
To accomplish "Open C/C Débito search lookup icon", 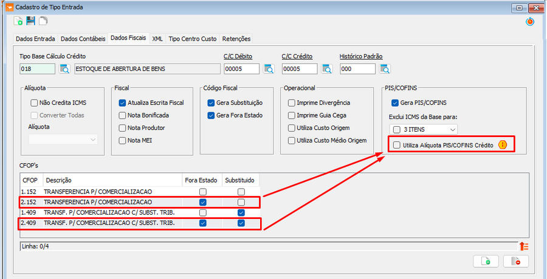I will [x=269, y=69].
